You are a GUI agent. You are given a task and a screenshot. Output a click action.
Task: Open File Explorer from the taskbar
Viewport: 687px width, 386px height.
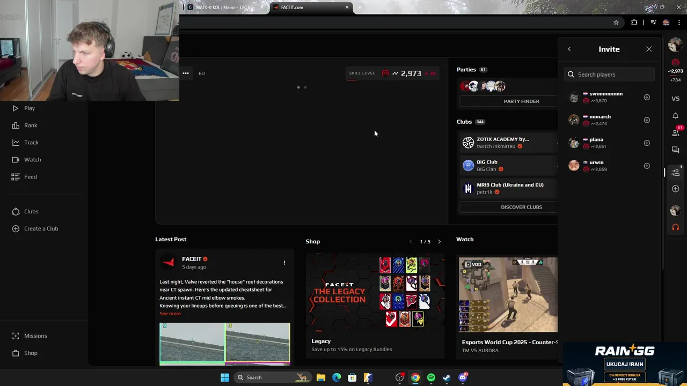321,377
